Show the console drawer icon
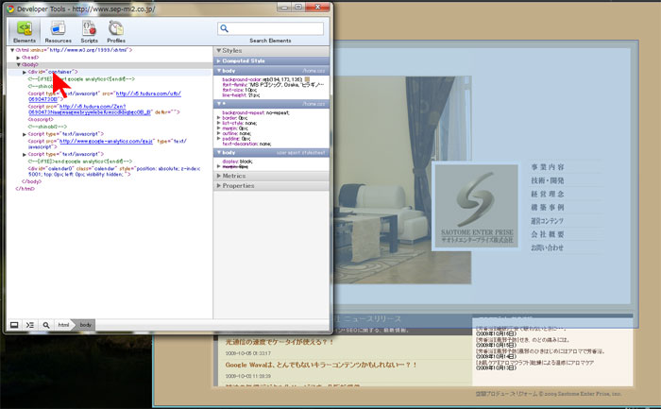The height and width of the screenshot is (409, 661). pyautogui.click(x=30, y=325)
